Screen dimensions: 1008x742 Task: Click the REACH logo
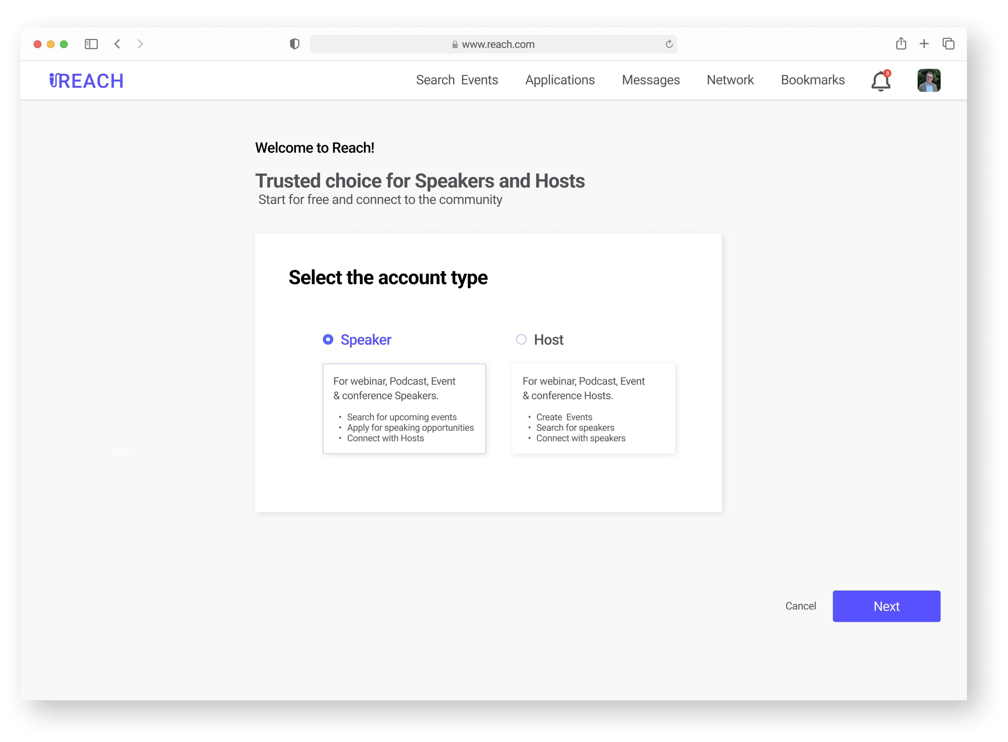point(86,81)
